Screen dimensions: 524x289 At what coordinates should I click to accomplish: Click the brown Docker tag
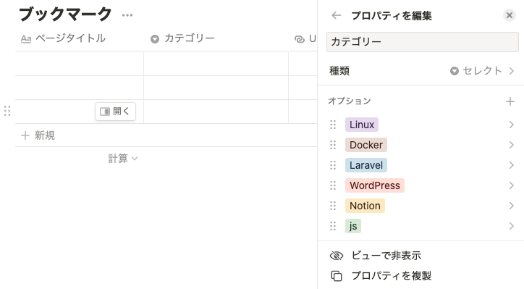[x=366, y=145]
